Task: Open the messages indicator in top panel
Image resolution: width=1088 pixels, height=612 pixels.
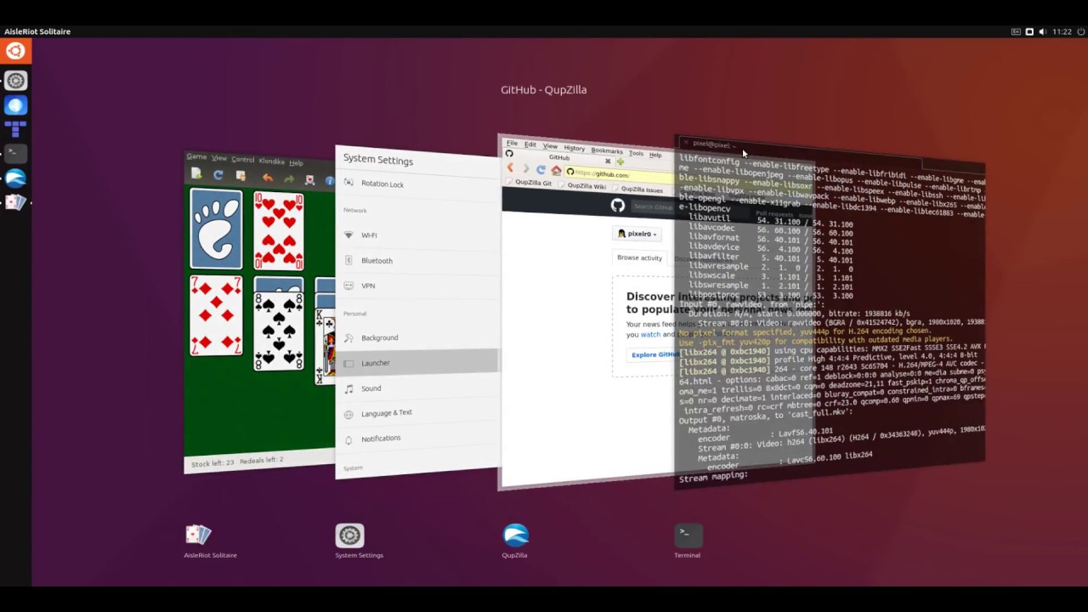Action: (1029, 31)
